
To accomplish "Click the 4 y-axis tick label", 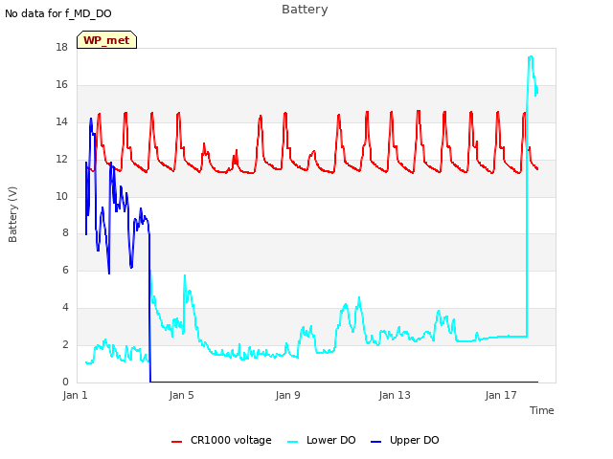I will coord(65,308).
